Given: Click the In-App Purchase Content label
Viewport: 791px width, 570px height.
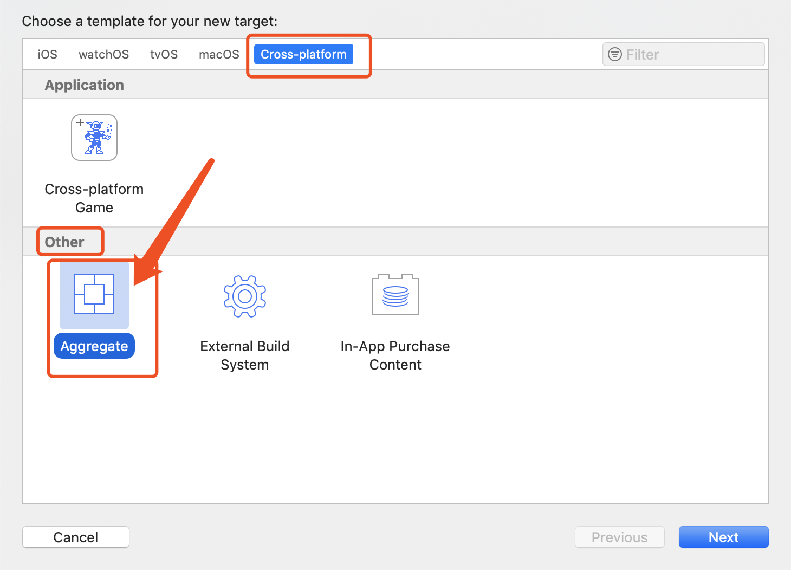Looking at the screenshot, I should [x=395, y=355].
